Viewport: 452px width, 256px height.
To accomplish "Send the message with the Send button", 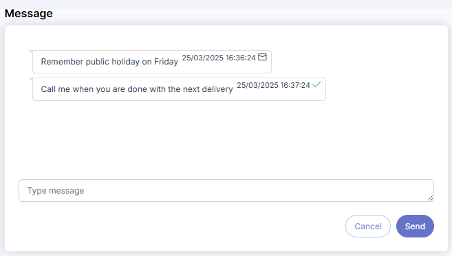I will pos(415,226).
